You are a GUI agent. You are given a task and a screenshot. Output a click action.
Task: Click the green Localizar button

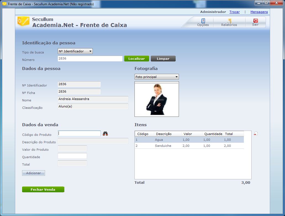[136, 59]
